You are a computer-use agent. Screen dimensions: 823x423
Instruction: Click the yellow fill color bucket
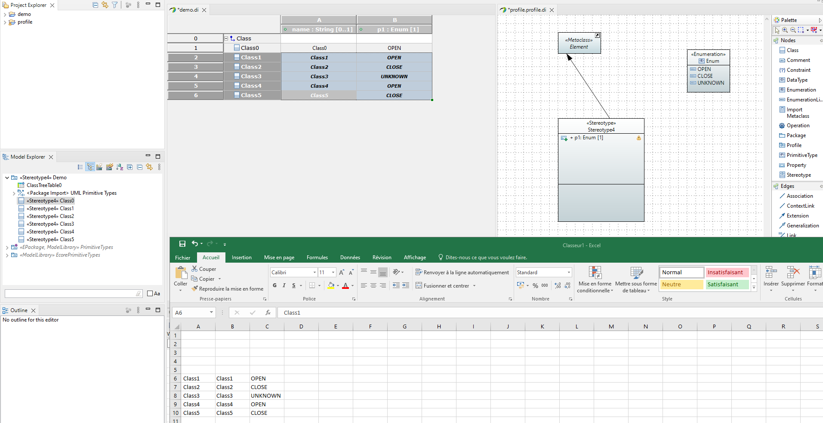[331, 285]
